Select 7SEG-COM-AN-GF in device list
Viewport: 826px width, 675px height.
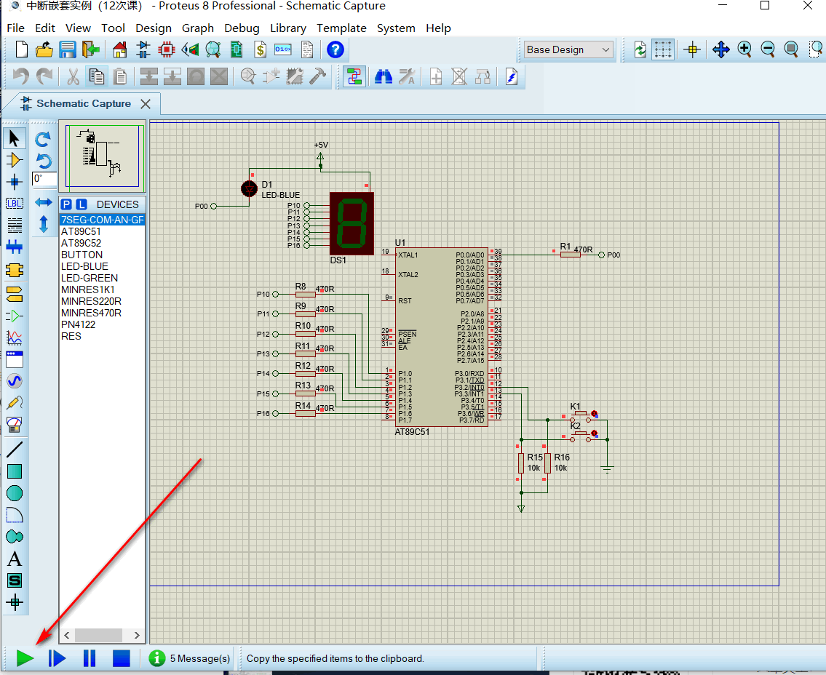(x=102, y=220)
